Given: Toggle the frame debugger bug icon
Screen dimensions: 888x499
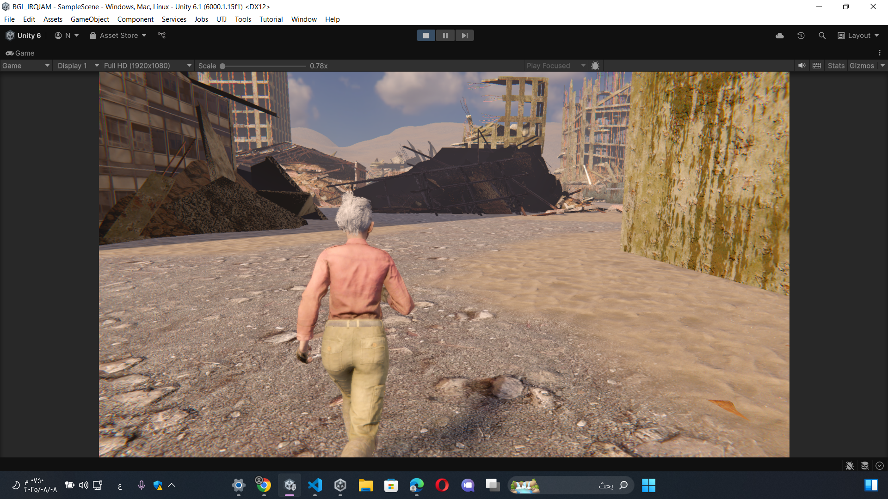Looking at the screenshot, I should (595, 66).
